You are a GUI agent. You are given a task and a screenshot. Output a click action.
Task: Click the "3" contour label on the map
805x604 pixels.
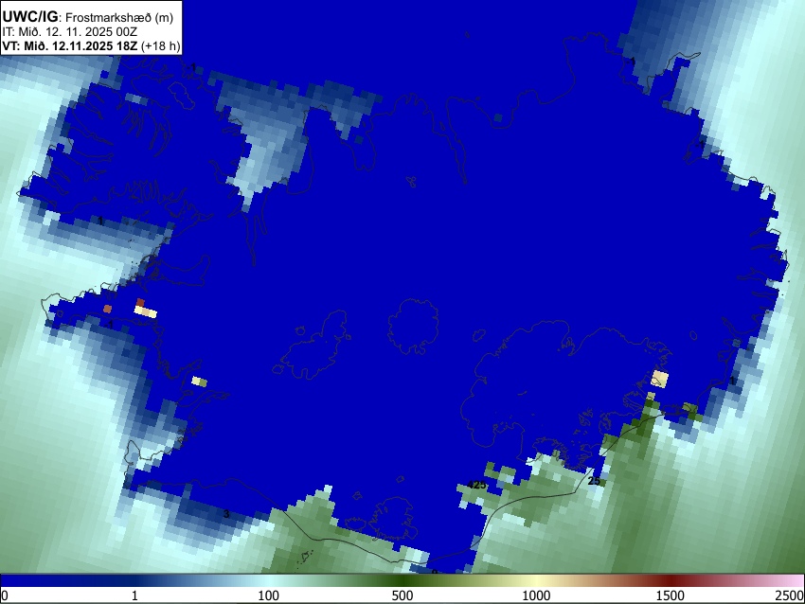226,514
